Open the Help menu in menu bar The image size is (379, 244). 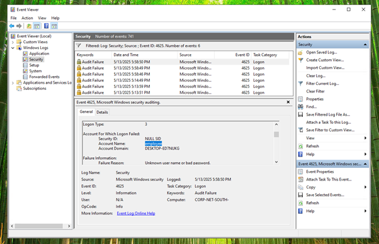point(55,18)
